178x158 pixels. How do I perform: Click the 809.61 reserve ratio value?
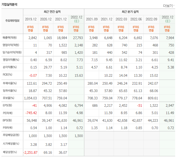[x=153, y=98]
